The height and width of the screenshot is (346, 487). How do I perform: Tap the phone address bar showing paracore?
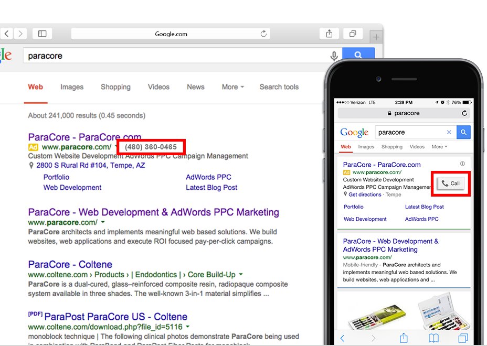coord(404,113)
